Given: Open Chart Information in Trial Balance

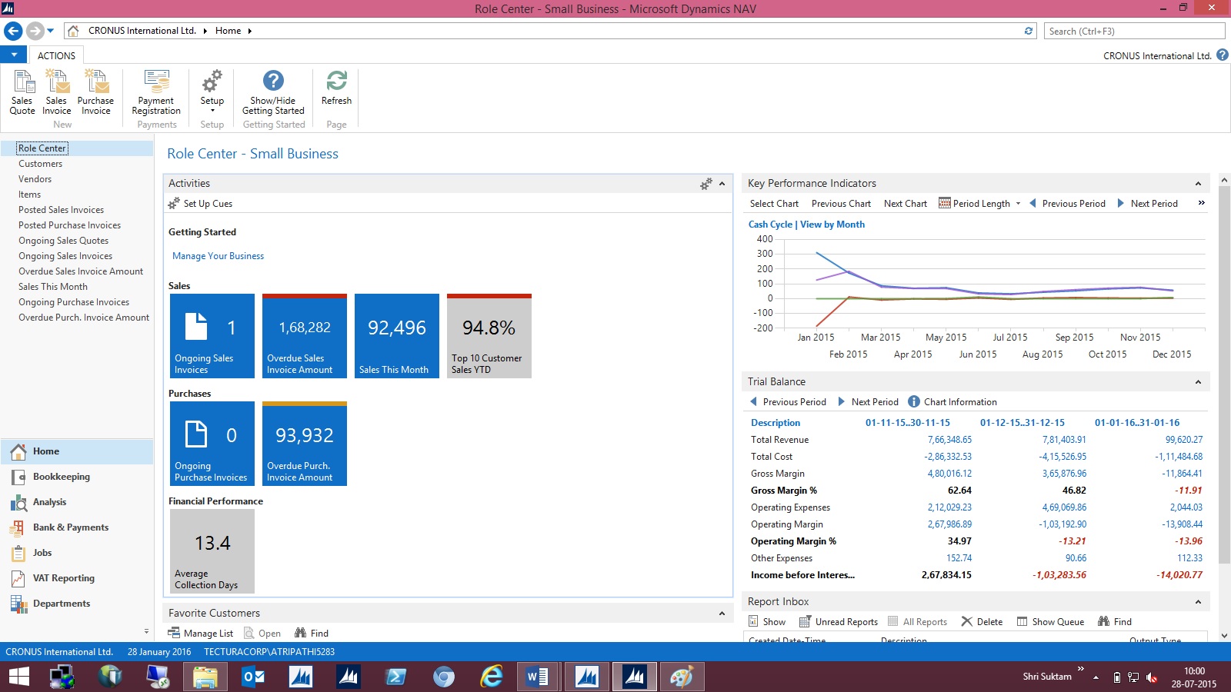Looking at the screenshot, I should 952,402.
